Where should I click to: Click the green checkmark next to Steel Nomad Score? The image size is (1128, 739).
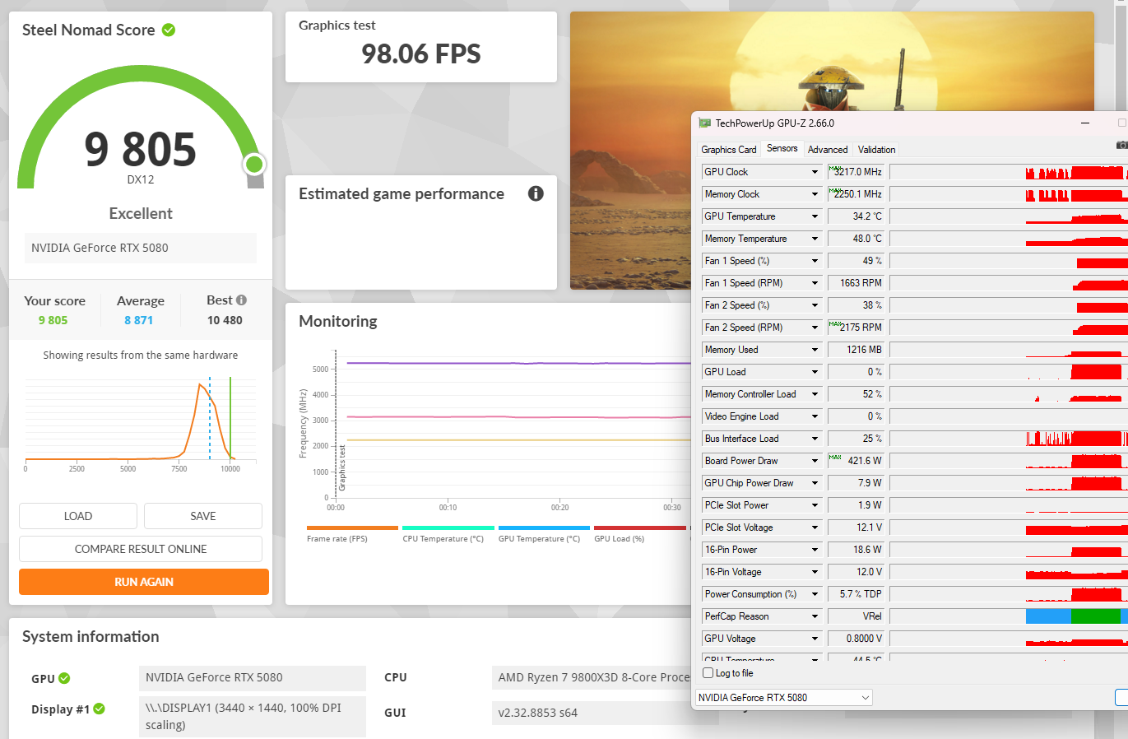coord(169,30)
